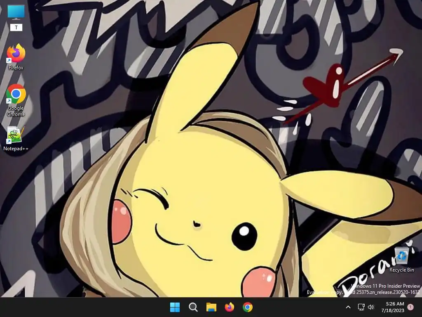
Task: Click the 'Recycle Bin' label text
Action: (401, 270)
